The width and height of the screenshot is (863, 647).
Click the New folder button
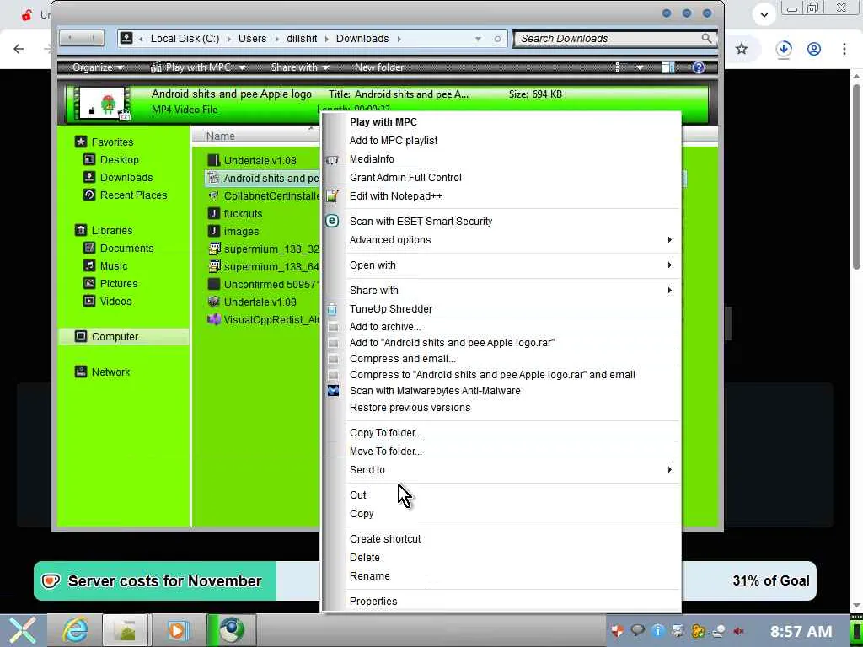[379, 67]
